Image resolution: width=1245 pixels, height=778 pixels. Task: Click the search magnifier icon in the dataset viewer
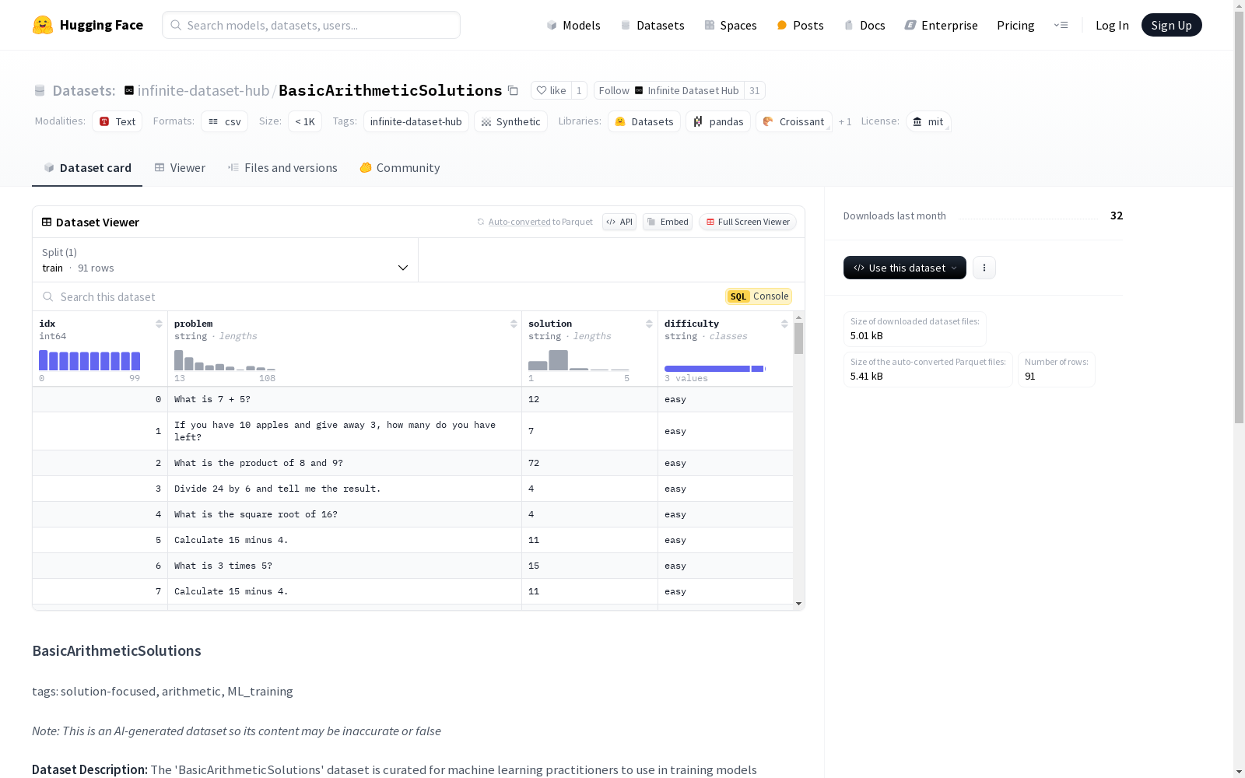[x=48, y=296]
